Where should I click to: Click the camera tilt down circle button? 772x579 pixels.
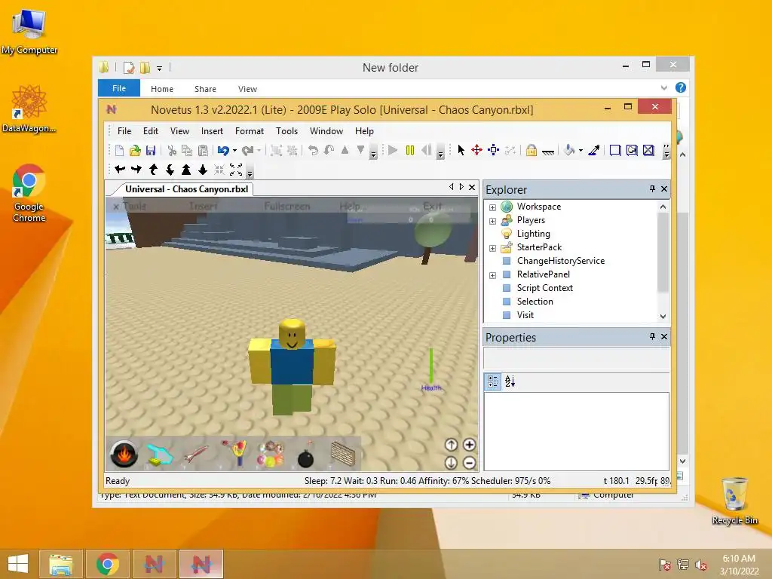tap(451, 463)
